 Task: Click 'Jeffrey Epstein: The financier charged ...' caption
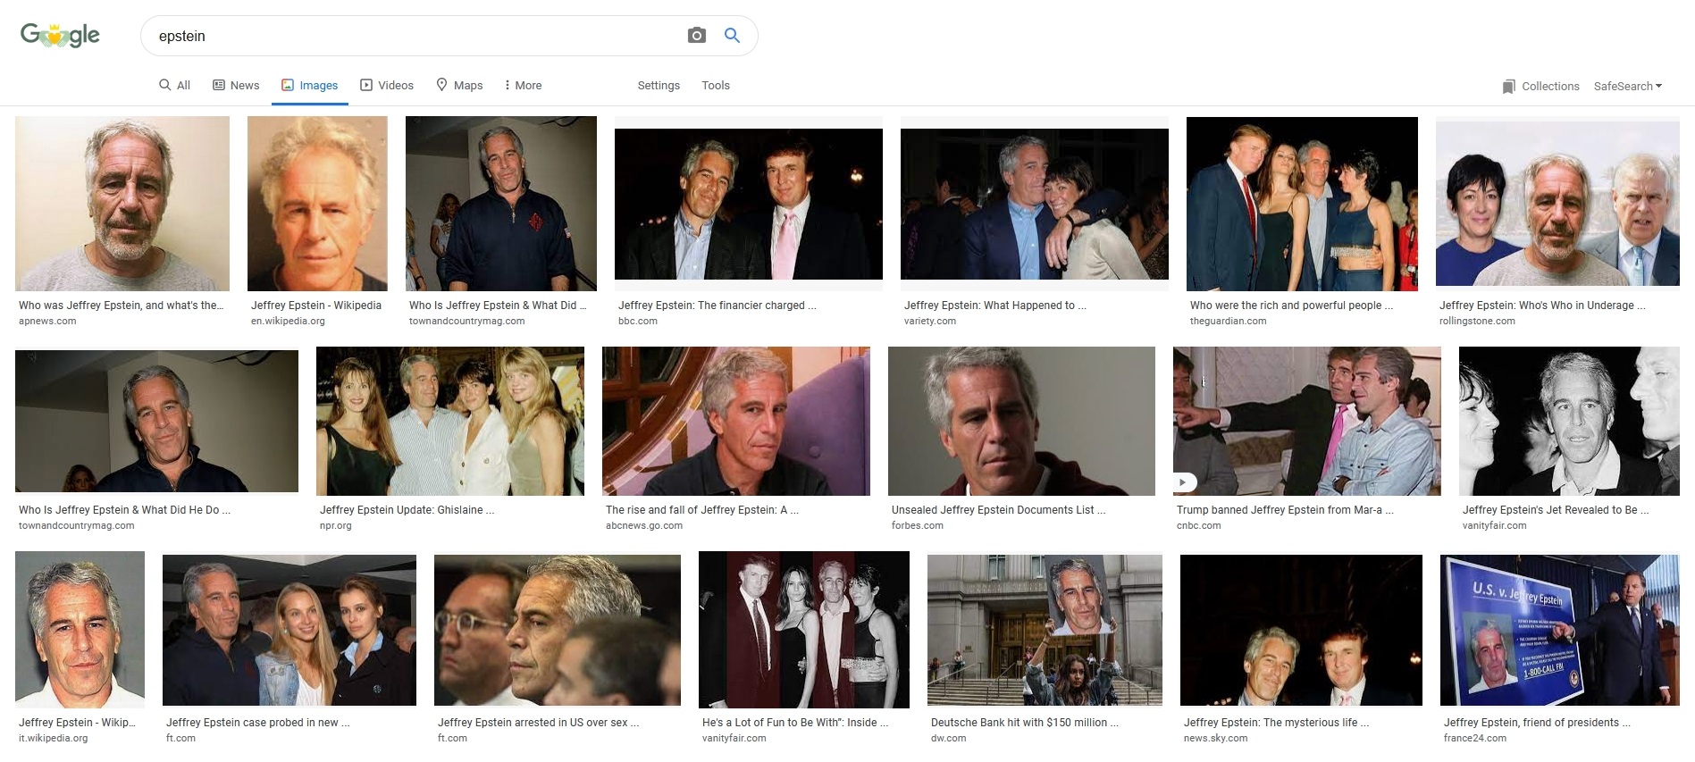[x=717, y=306]
